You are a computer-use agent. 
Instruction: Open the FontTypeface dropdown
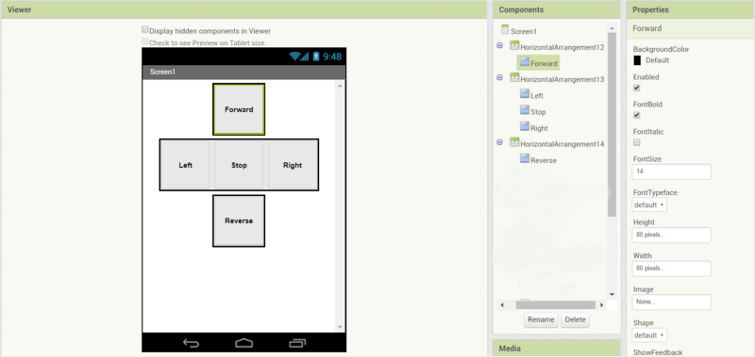[649, 205]
